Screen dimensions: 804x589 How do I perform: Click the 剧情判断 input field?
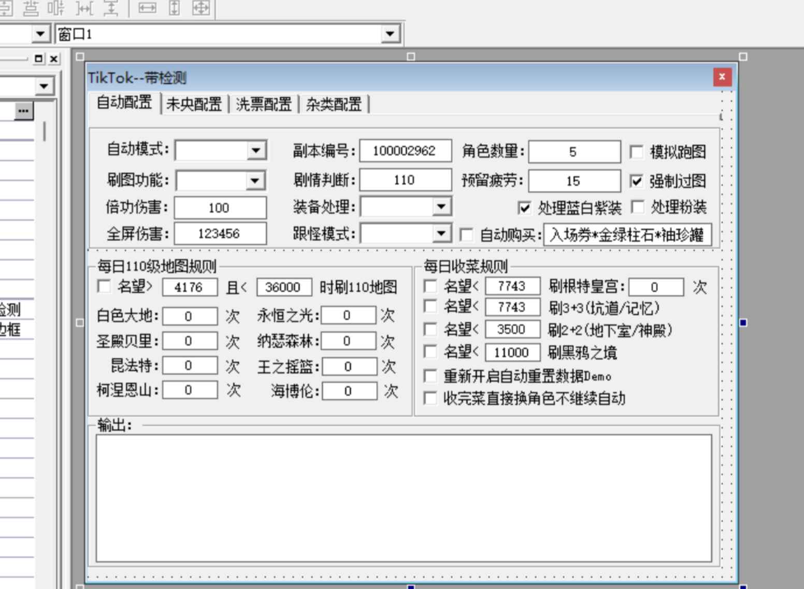coord(406,180)
